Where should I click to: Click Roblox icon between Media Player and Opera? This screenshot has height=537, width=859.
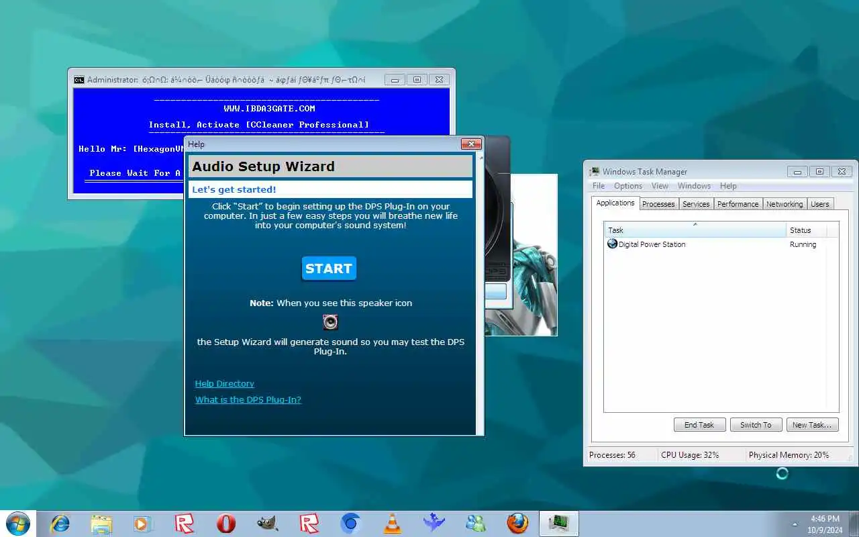[185, 523]
